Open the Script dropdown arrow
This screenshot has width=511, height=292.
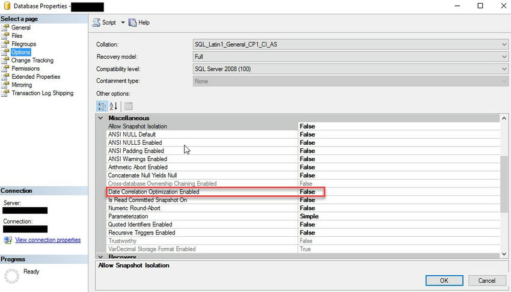click(123, 22)
